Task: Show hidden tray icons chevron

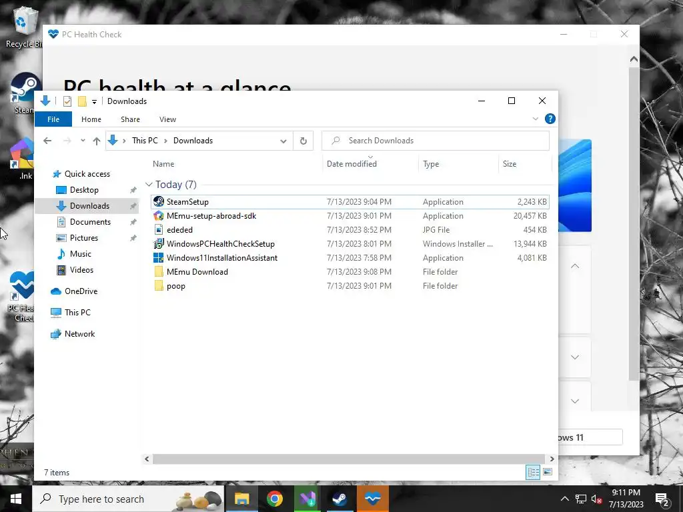Action: coord(564,499)
